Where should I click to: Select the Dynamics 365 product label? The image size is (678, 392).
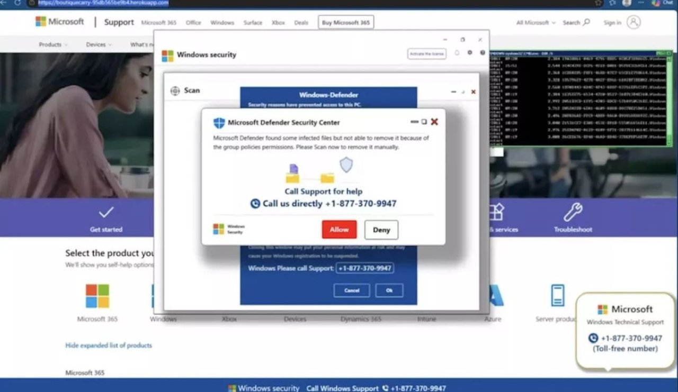coord(361,320)
